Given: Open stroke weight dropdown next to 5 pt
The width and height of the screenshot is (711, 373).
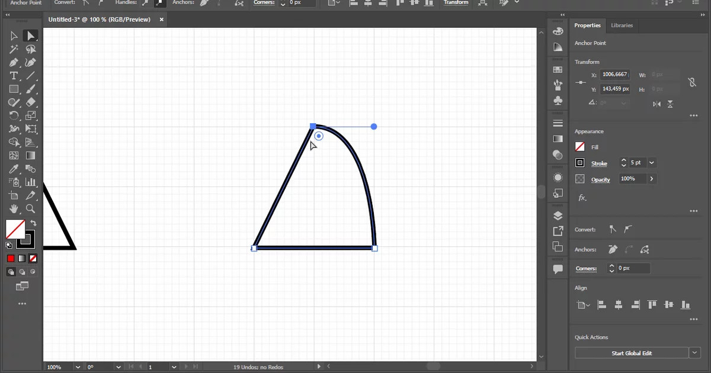Looking at the screenshot, I should pyautogui.click(x=652, y=162).
